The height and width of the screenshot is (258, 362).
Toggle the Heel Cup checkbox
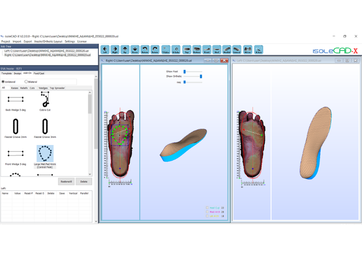tap(207, 208)
